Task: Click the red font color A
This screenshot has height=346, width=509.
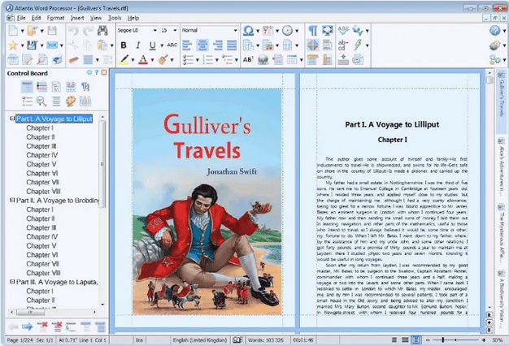Action: pyautogui.click(x=143, y=59)
